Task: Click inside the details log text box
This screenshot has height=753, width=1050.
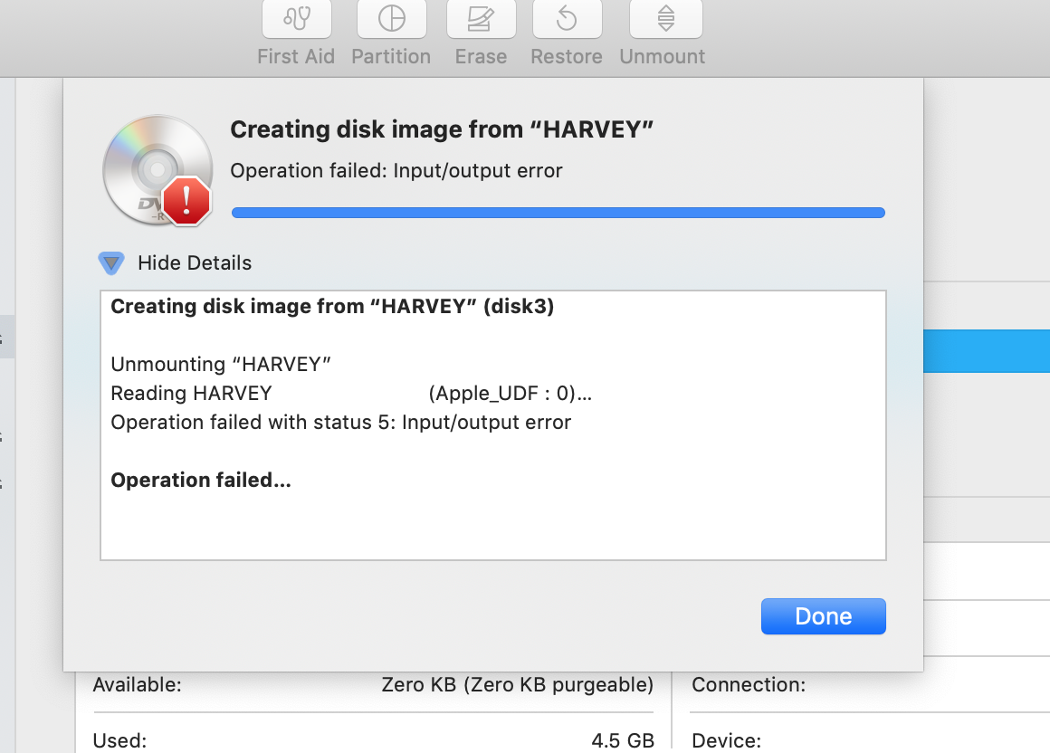Action: pos(492,520)
